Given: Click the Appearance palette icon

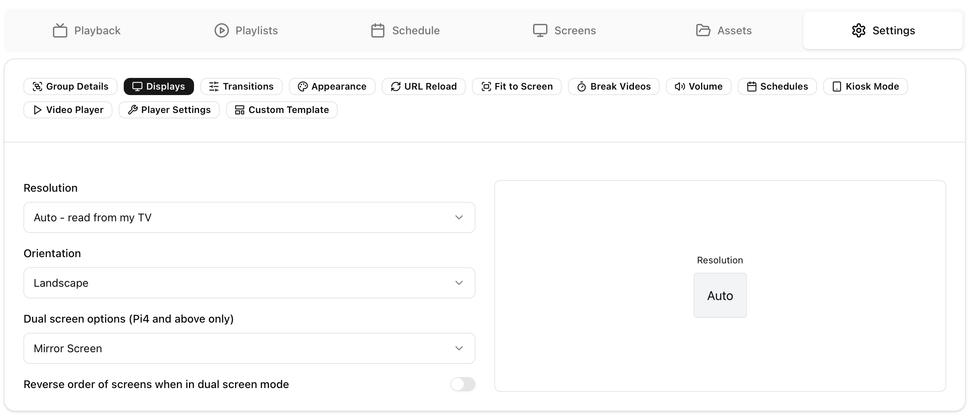Looking at the screenshot, I should click(303, 86).
